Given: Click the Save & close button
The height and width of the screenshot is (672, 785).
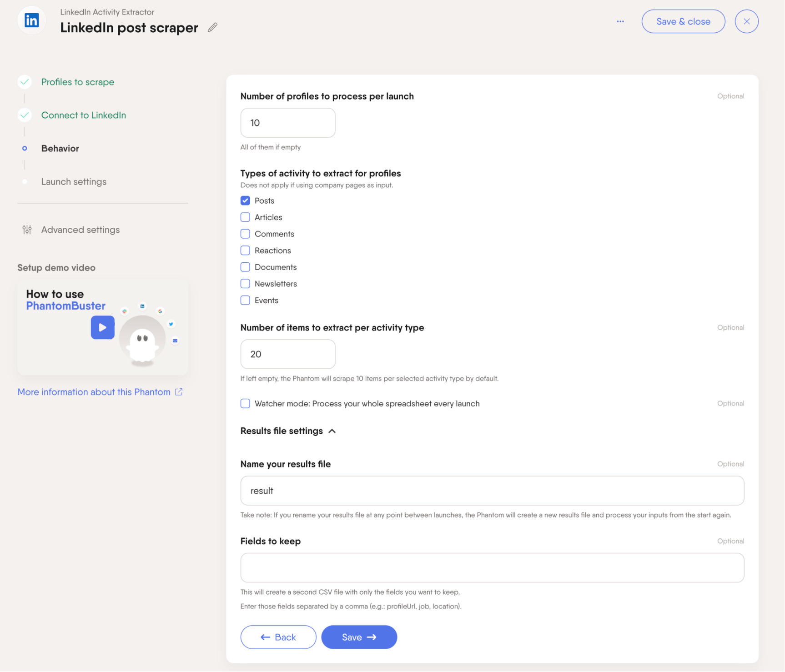Looking at the screenshot, I should [683, 21].
